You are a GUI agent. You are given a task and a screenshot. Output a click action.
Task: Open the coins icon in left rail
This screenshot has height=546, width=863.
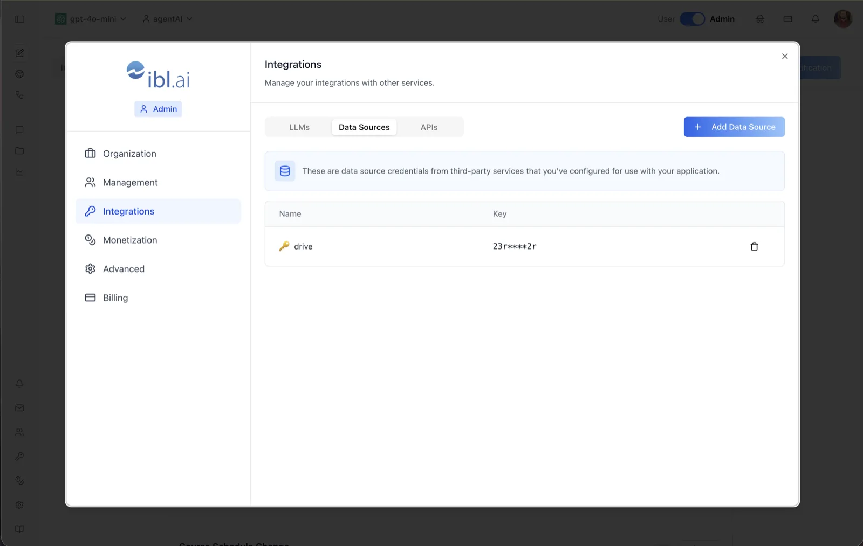coord(19,480)
